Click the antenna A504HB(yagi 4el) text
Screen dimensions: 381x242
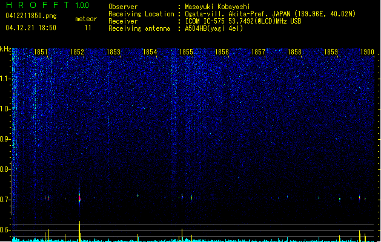coord(214,28)
